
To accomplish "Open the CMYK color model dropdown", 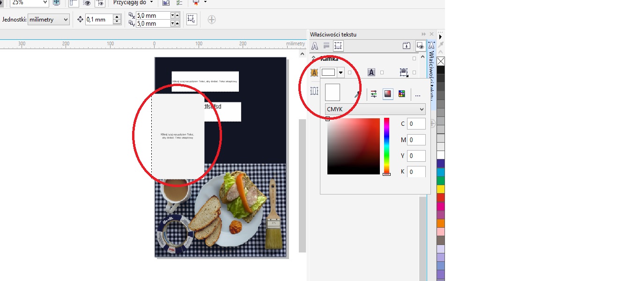I will click(x=375, y=109).
